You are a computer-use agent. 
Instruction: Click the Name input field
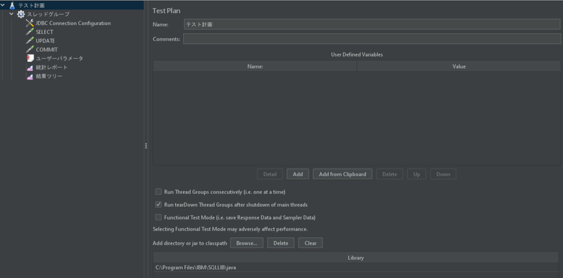[372, 24]
